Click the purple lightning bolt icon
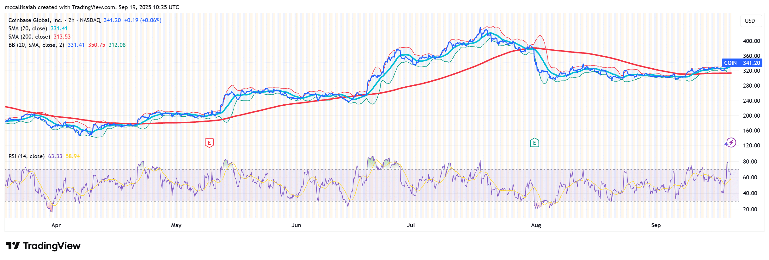The height and width of the screenshot is (260, 769). [730, 143]
